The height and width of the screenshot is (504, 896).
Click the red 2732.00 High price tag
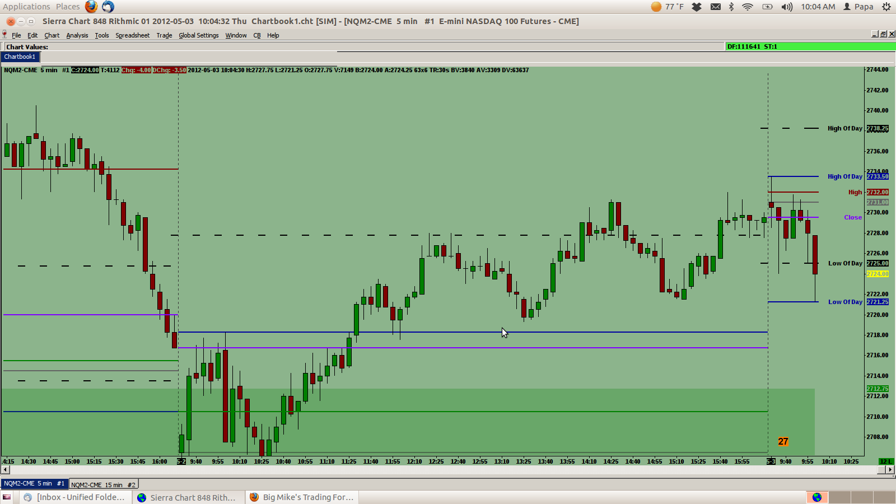[878, 192]
